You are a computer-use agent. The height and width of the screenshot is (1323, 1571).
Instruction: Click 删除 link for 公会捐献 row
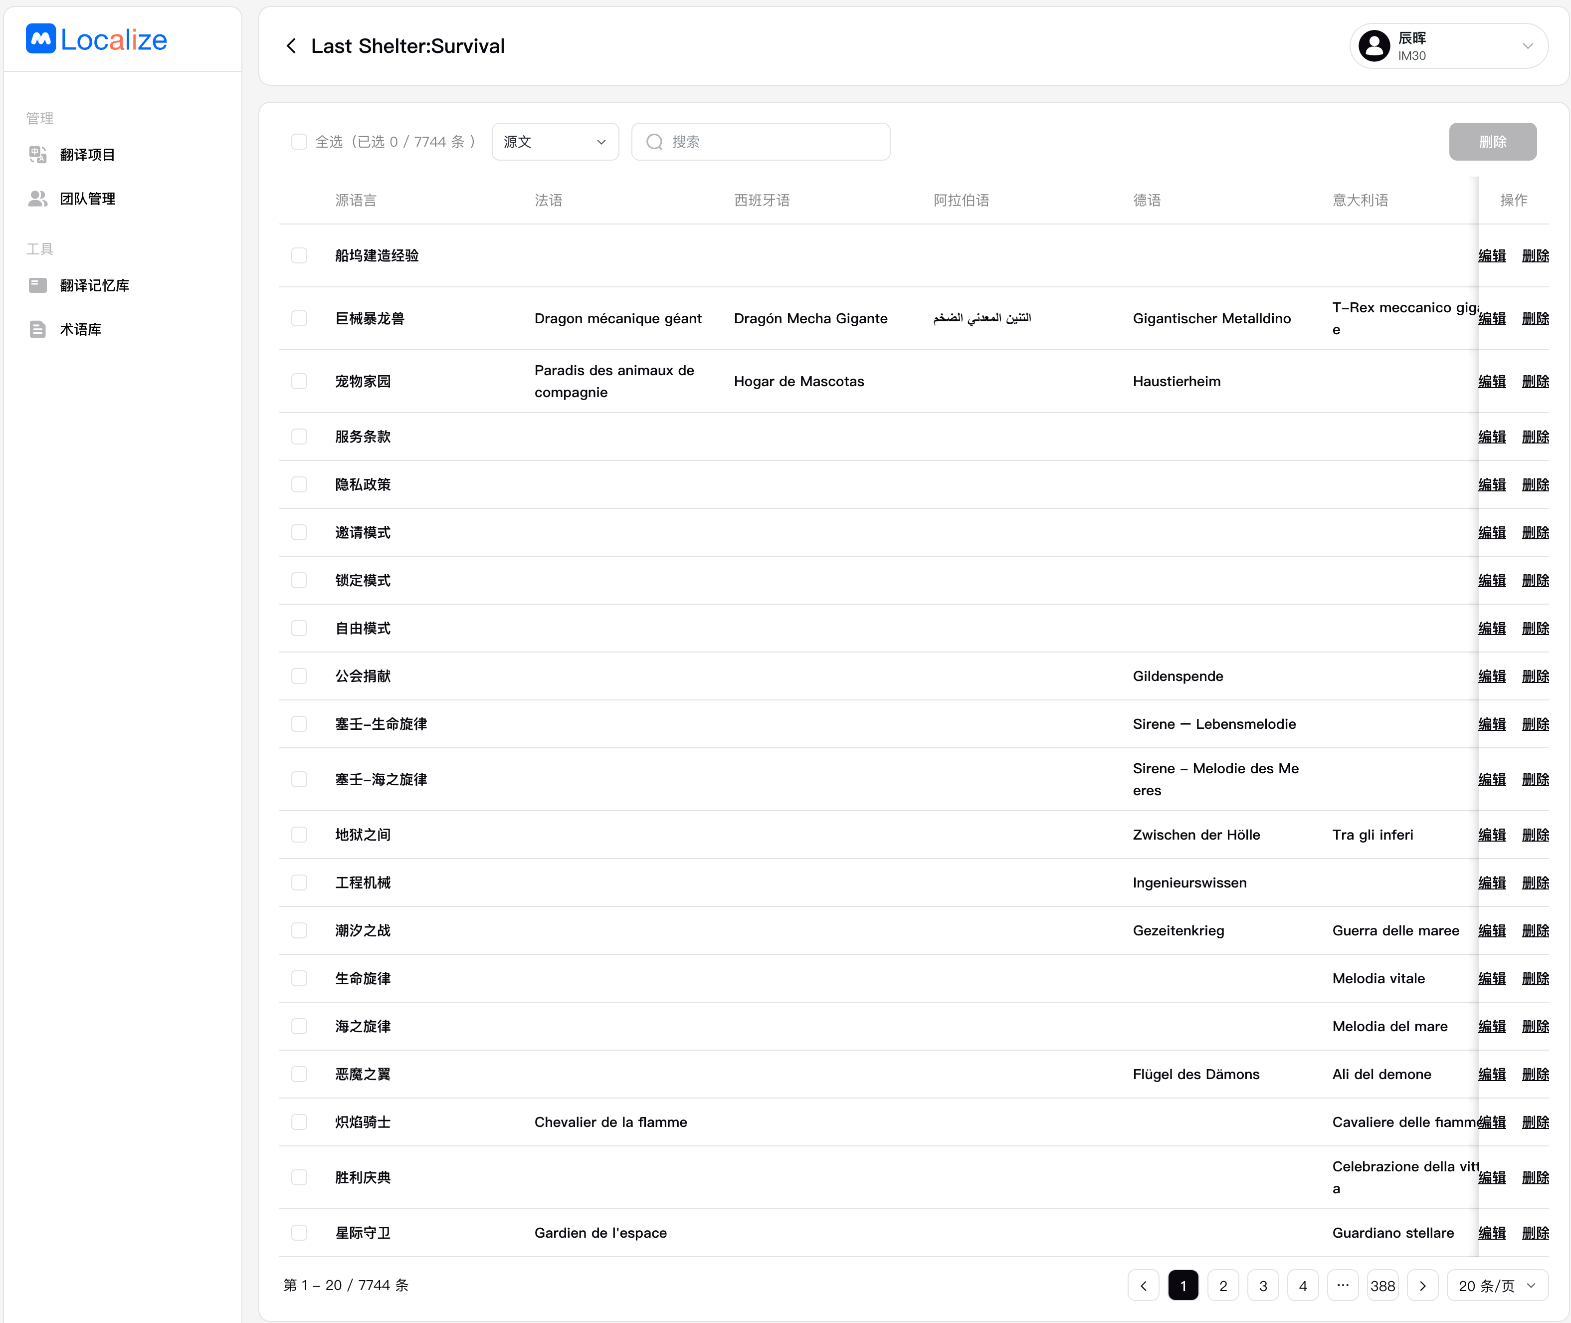1535,676
